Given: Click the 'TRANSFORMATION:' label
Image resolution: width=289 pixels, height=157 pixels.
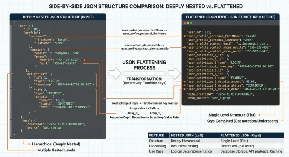Looking at the screenshot, I should pos(144,79).
